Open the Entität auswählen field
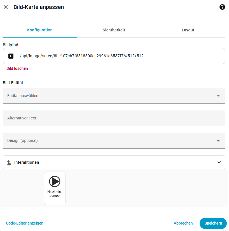 [x=109, y=96]
